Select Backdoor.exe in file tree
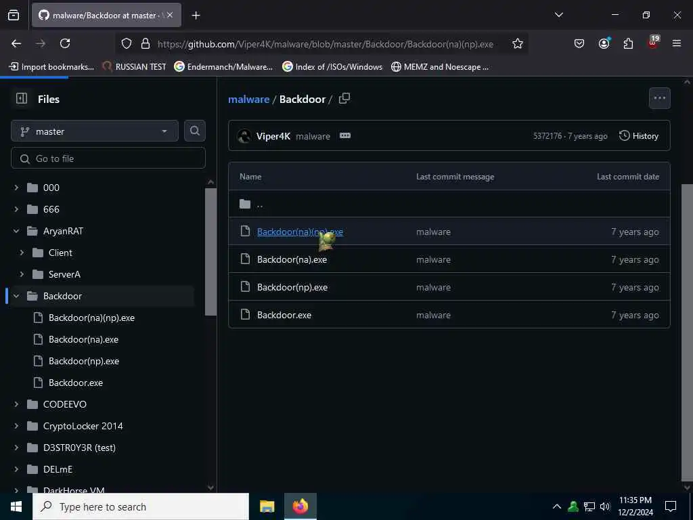The height and width of the screenshot is (520, 693). pyautogui.click(x=76, y=383)
